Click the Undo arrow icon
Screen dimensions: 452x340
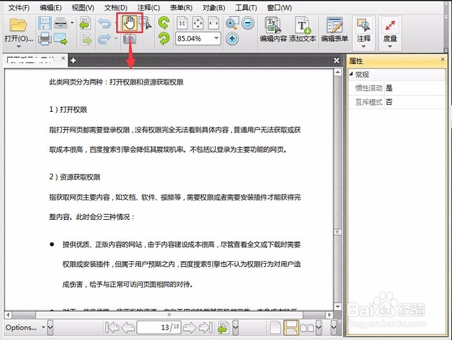[105, 23]
